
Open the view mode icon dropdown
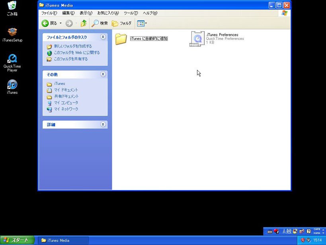tap(142, 23)
